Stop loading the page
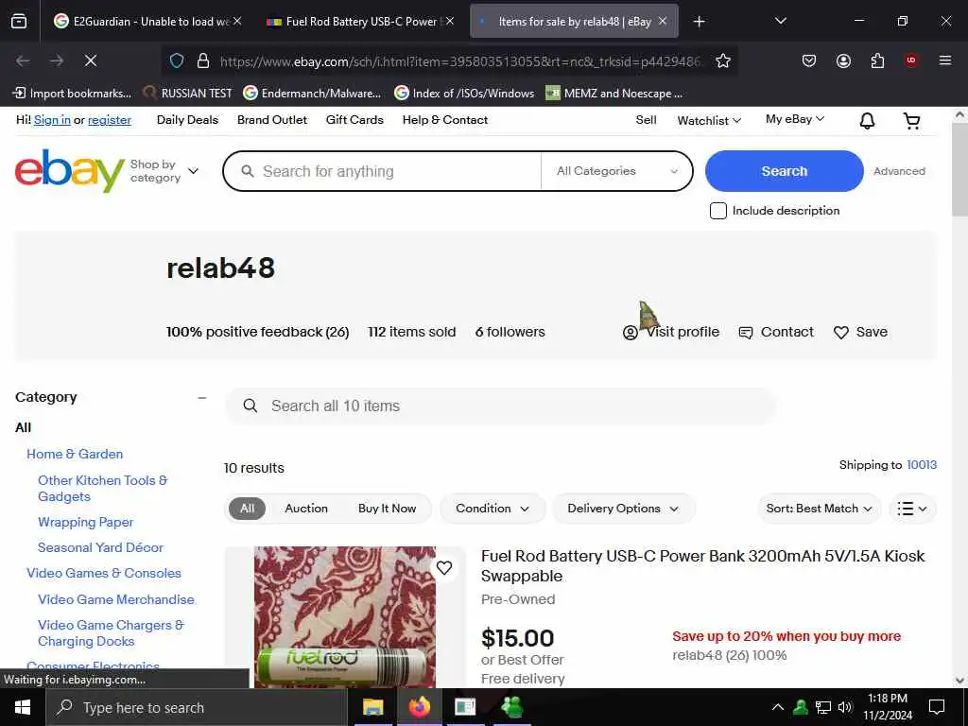This screenshot has height=726, width=968. 90,60
